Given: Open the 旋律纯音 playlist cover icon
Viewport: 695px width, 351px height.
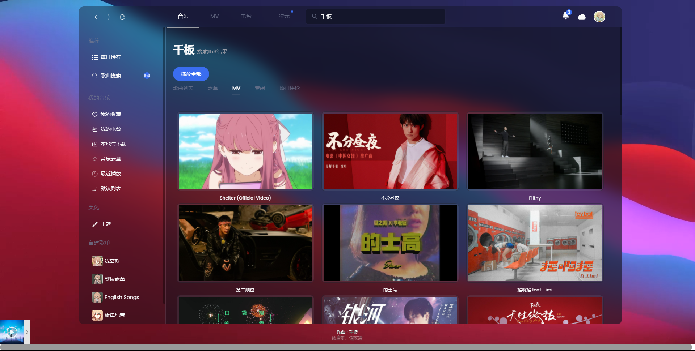Looking at the screenshot, I should click(x=97, y=315).
